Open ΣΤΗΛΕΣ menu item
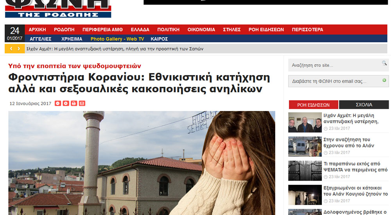The width and height of the screenshot is (391, 215). (231, 29)
